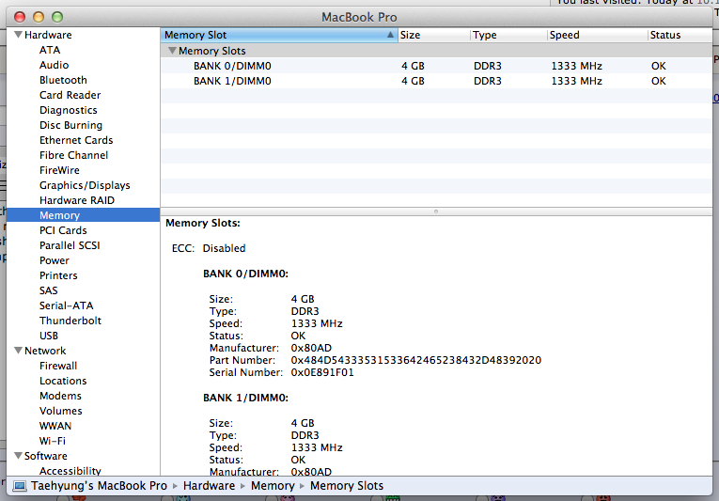Viewport: 719px width, 501px height.
Task: Select Serial-ATA in sidebar
Action: click(x=67, y=305)
